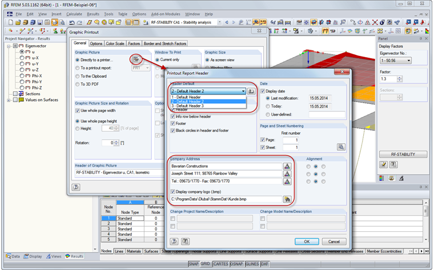Image resolution: width=434 pixels, height=270 pixels.
Task: Toggle the SNAP status bar button
Action: tap(193, 264)
